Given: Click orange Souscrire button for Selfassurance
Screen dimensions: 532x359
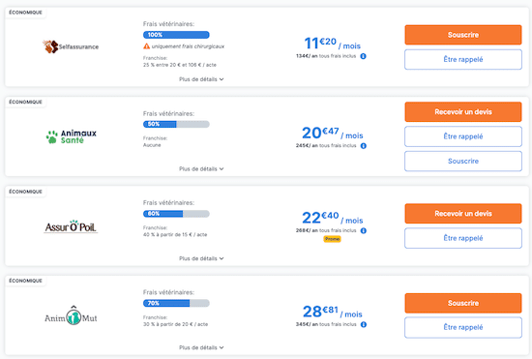Looking at the screenshot, I should [x=463, y=35].
